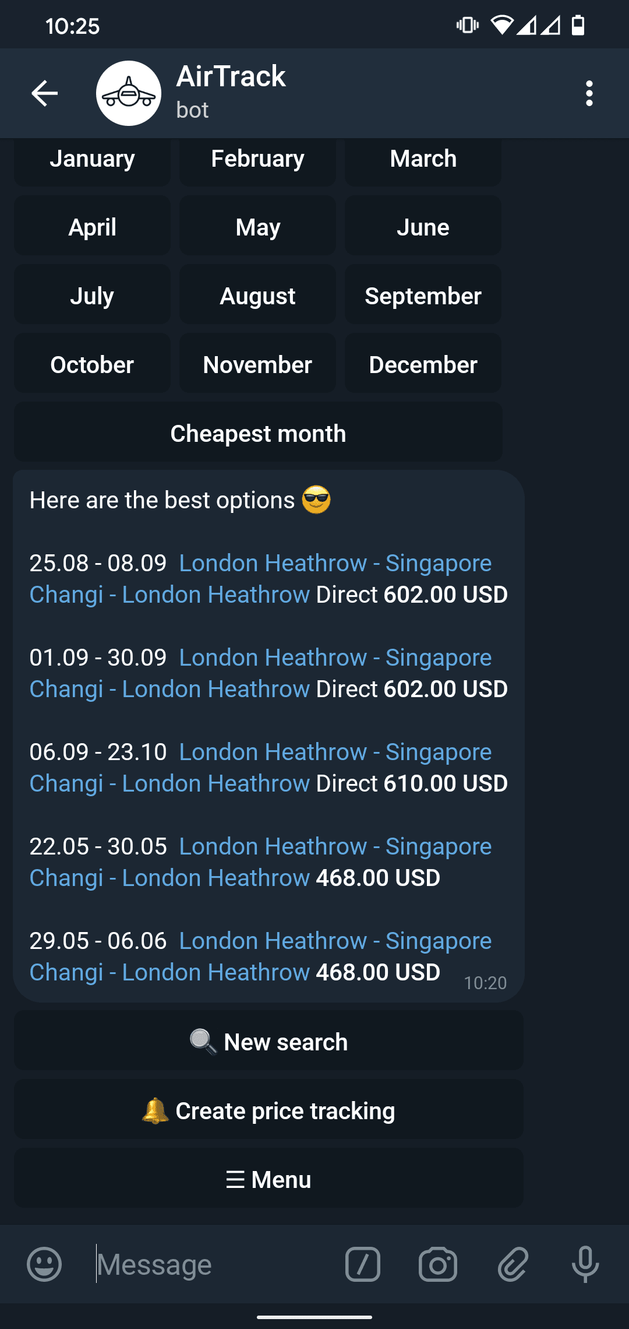Start a New search
629x1329 pixels.
(268, 1041)
